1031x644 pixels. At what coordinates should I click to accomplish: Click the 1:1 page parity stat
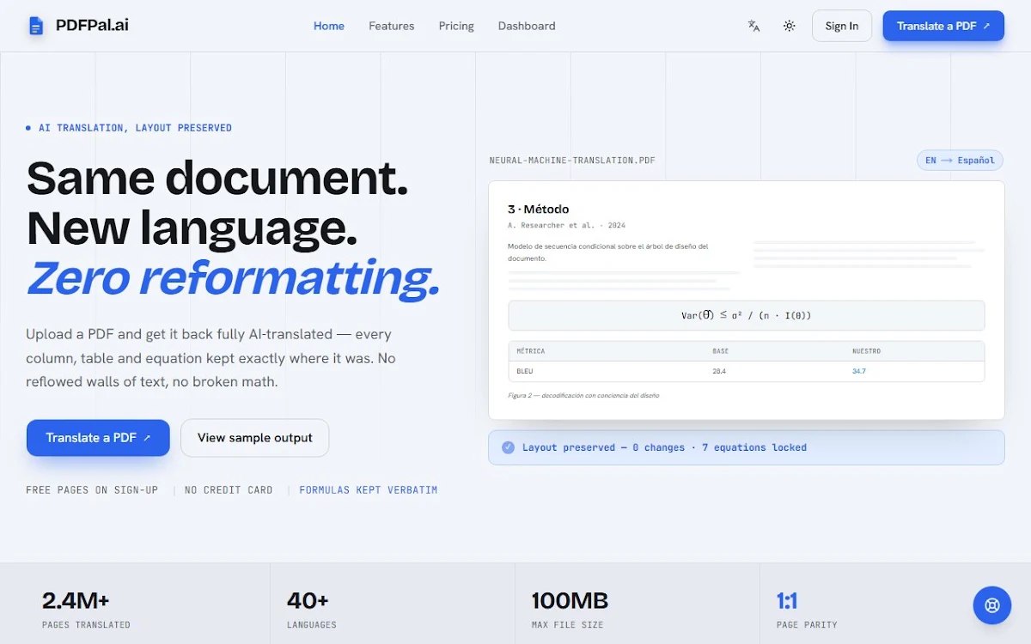pyautogui.click(x=807, y=609)
